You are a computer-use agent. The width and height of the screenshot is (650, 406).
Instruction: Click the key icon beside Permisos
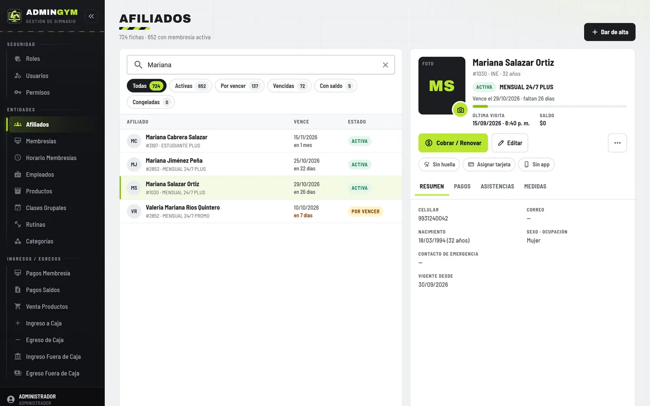click(x=18, y=92)
